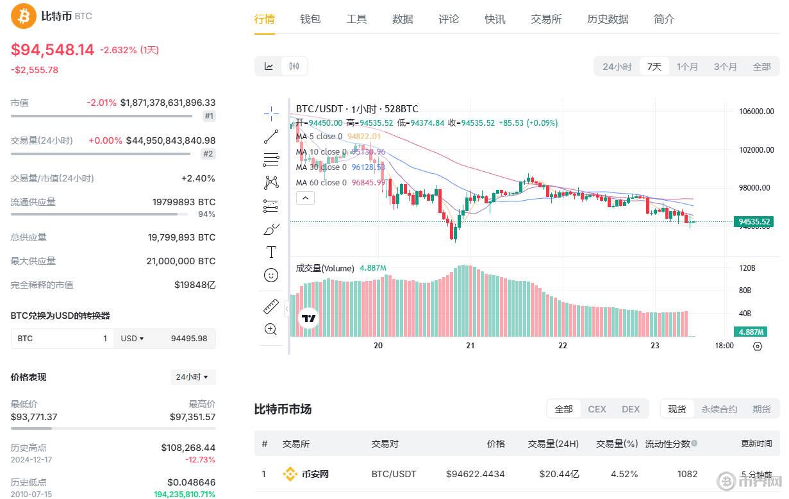789x499 pixels.
Task: Open the 24小时 price performance dropdown
Action: pyautogui.click(x=193, y=377)
